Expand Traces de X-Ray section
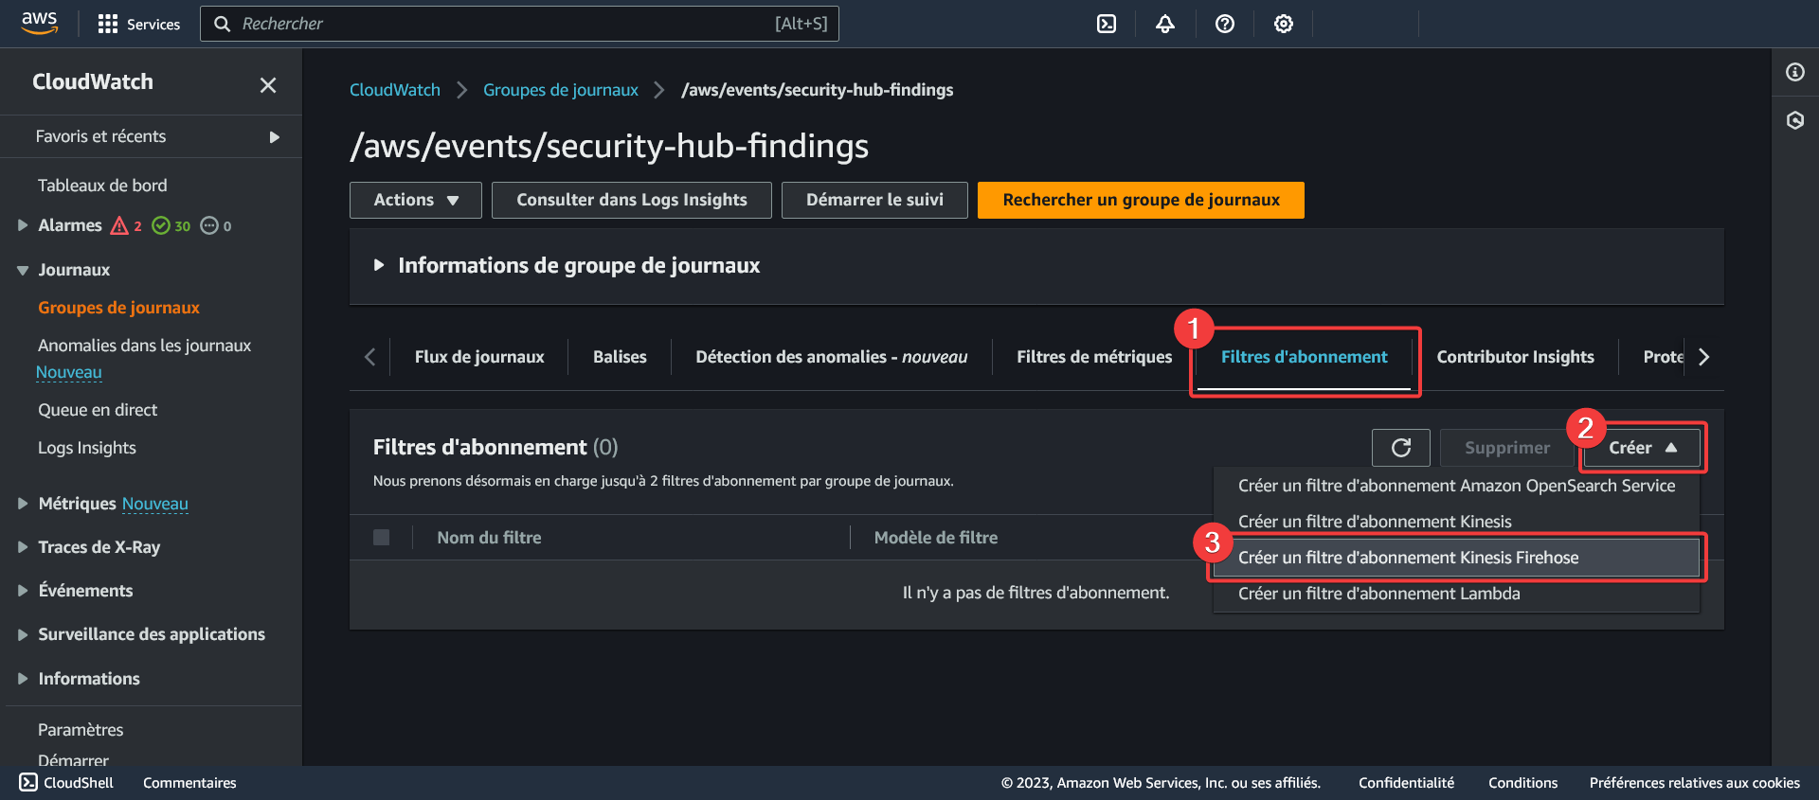Viewport: 1819px width, 800px height. [23, 547]
